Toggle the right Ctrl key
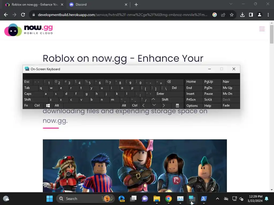This screenshot has height=205, width=274. tap(135, 105)
